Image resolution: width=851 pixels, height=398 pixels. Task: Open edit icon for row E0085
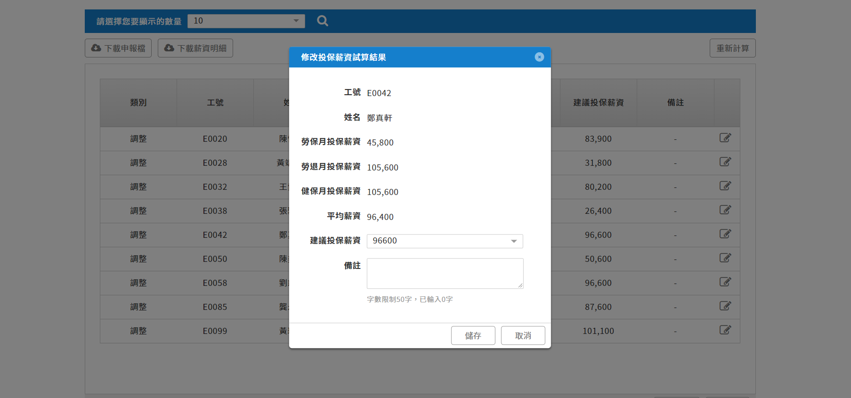[725, 306]
